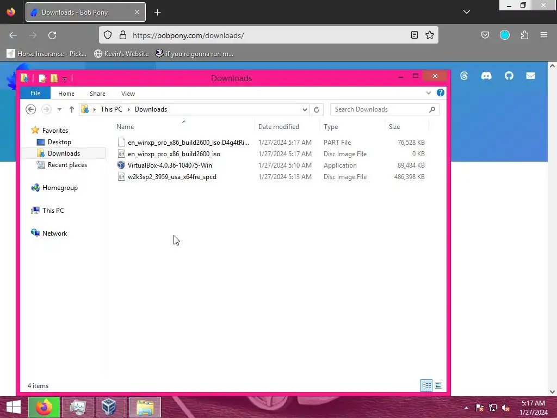This screenshot has height=418, width=557.
Task: Open Horse Insurance bookmark
Action: (47, 54)
